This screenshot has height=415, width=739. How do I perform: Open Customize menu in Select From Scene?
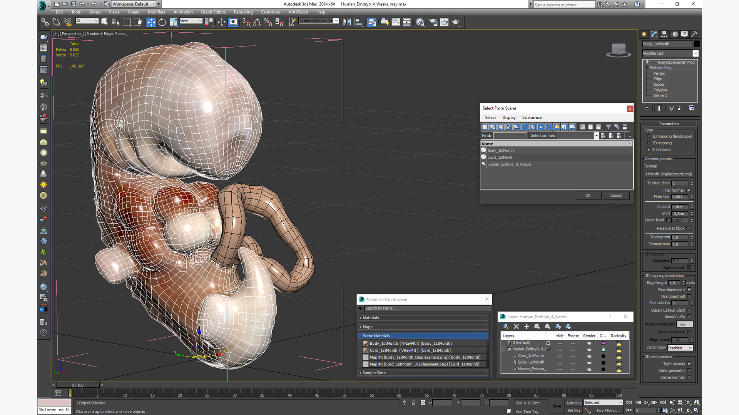coord(532,118)
